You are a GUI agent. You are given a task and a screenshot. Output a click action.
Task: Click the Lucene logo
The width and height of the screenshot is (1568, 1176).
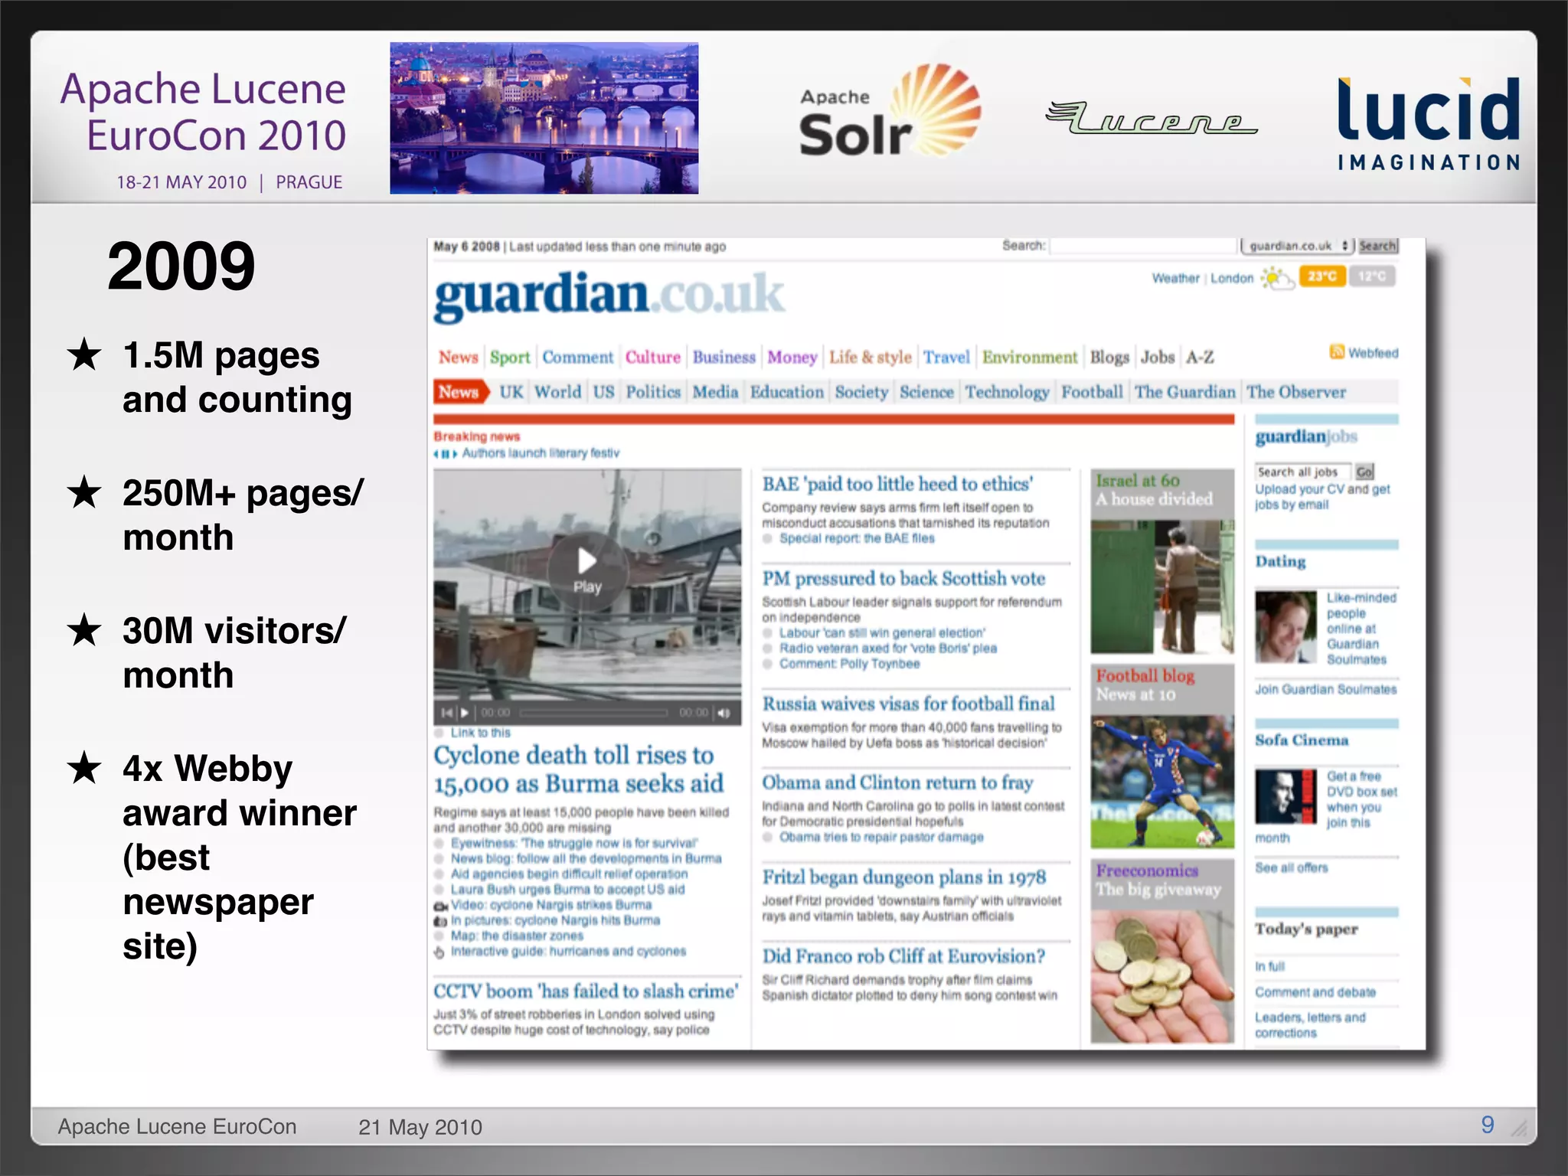pyautogui.click(x=1151, y=118)
